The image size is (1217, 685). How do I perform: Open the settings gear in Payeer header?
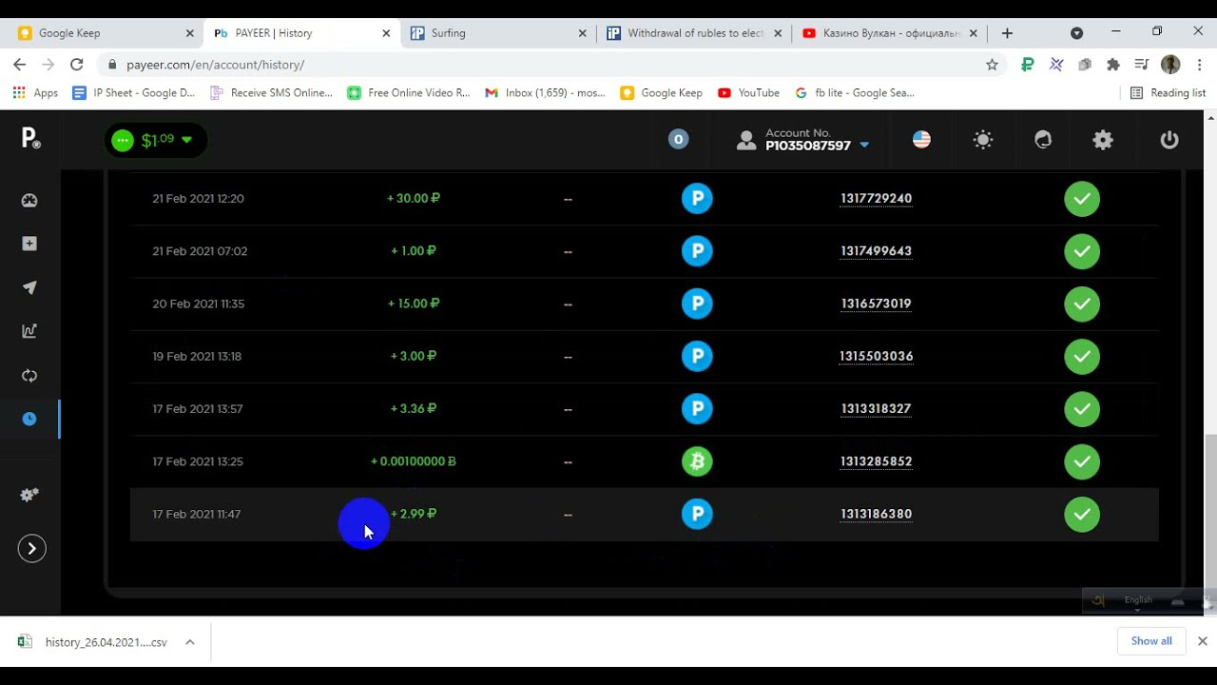1103,140
